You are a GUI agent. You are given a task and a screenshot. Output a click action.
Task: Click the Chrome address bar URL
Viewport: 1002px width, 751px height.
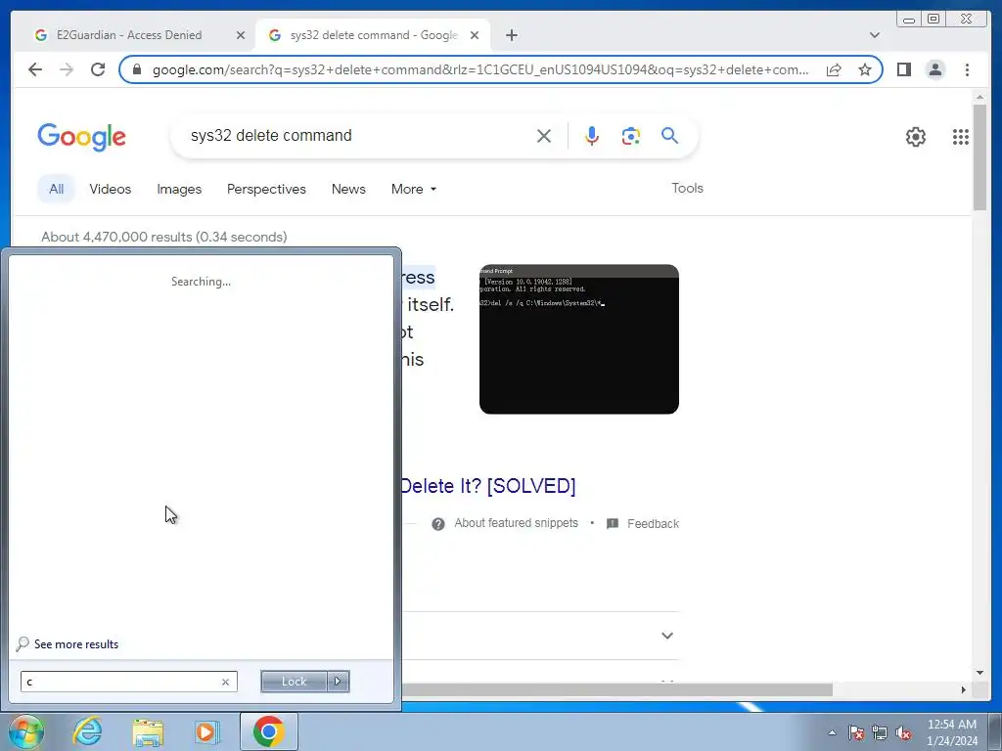[480, 69]
